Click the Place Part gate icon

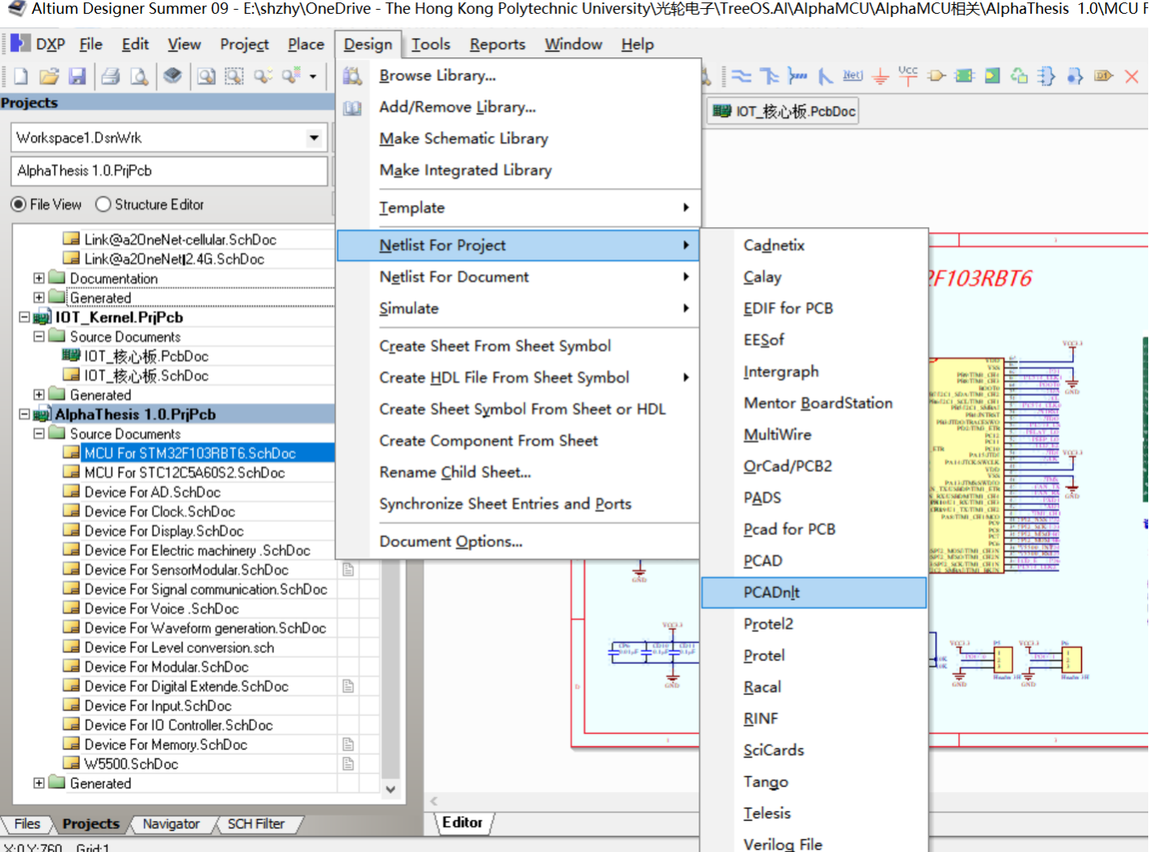click(x=936, y=76)
